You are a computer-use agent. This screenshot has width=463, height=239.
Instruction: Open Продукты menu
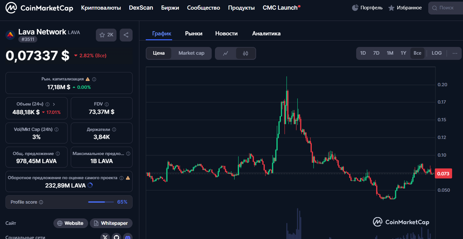(x=241, y=8)
